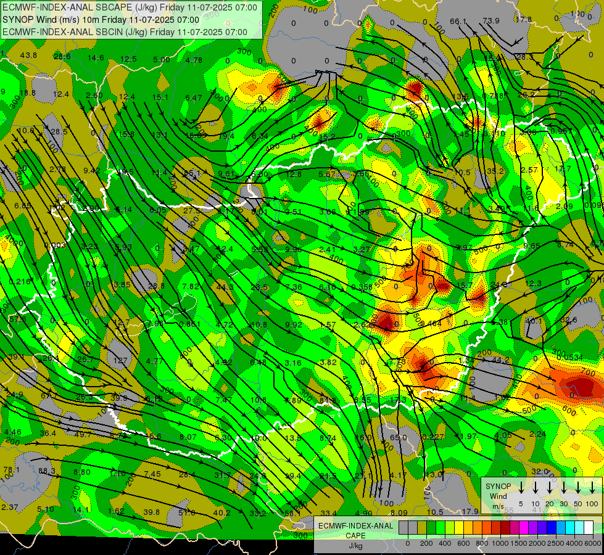The width and height of the screenshot is (604, 555).
Task: Click the 43.8 value at upper left
Action: coord(28,55)
